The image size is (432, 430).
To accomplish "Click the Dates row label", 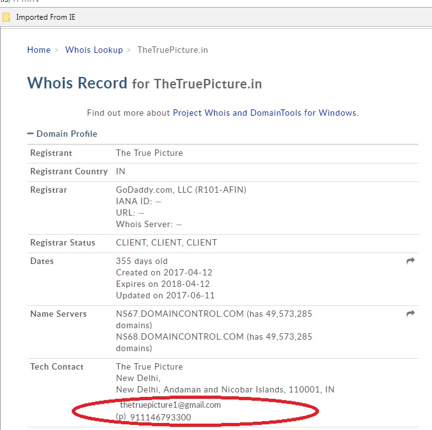I will (42, 261).
